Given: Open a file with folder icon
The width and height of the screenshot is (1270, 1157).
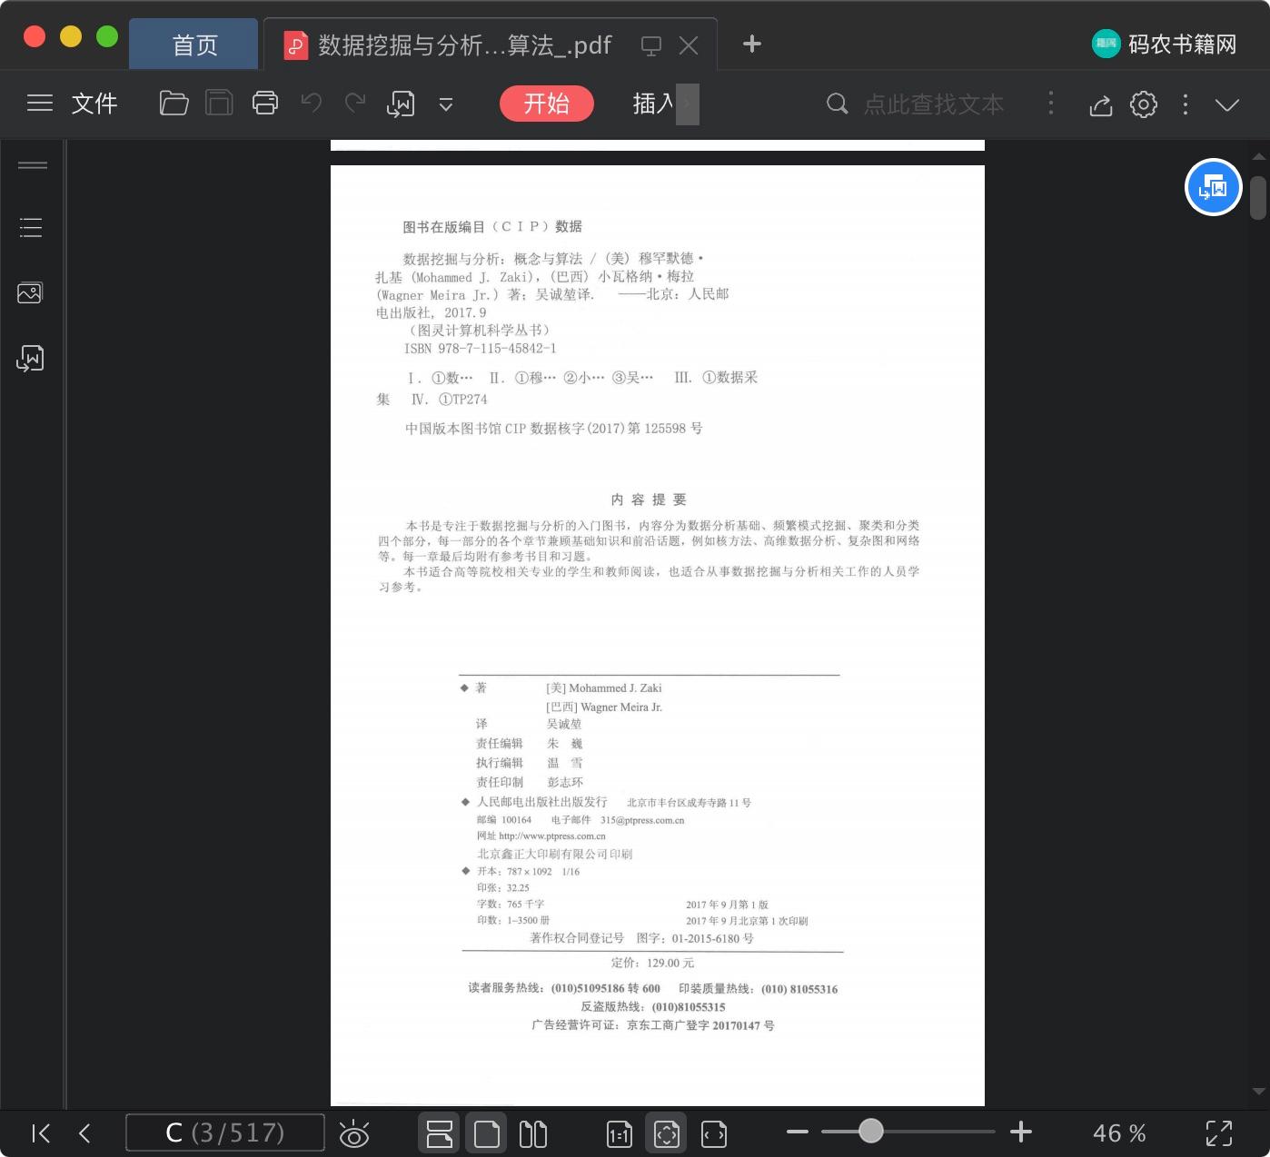Looking at the screenshot, I should tap(174, 104).
